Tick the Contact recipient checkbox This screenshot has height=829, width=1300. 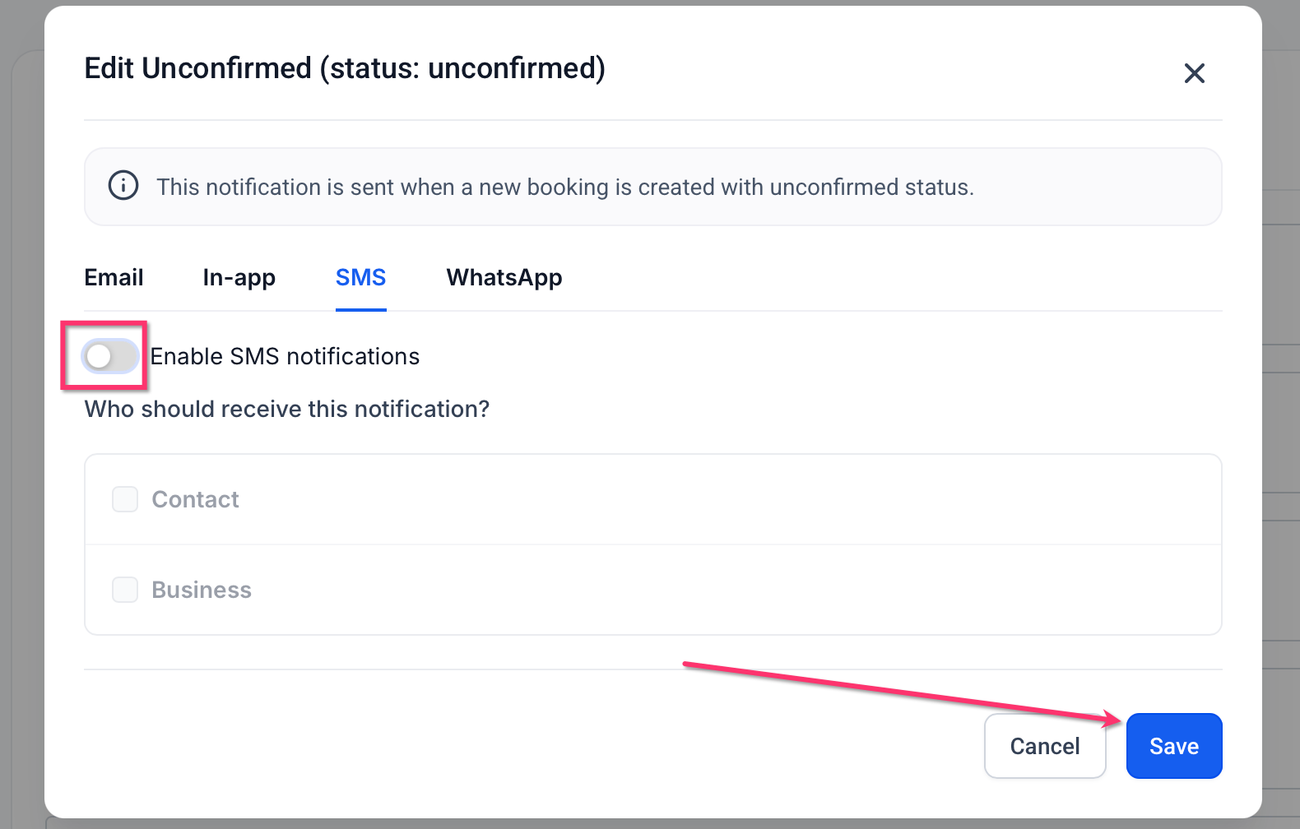click(125, 499)
